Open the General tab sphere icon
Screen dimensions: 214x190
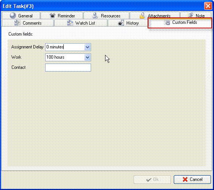click(13, 16)
